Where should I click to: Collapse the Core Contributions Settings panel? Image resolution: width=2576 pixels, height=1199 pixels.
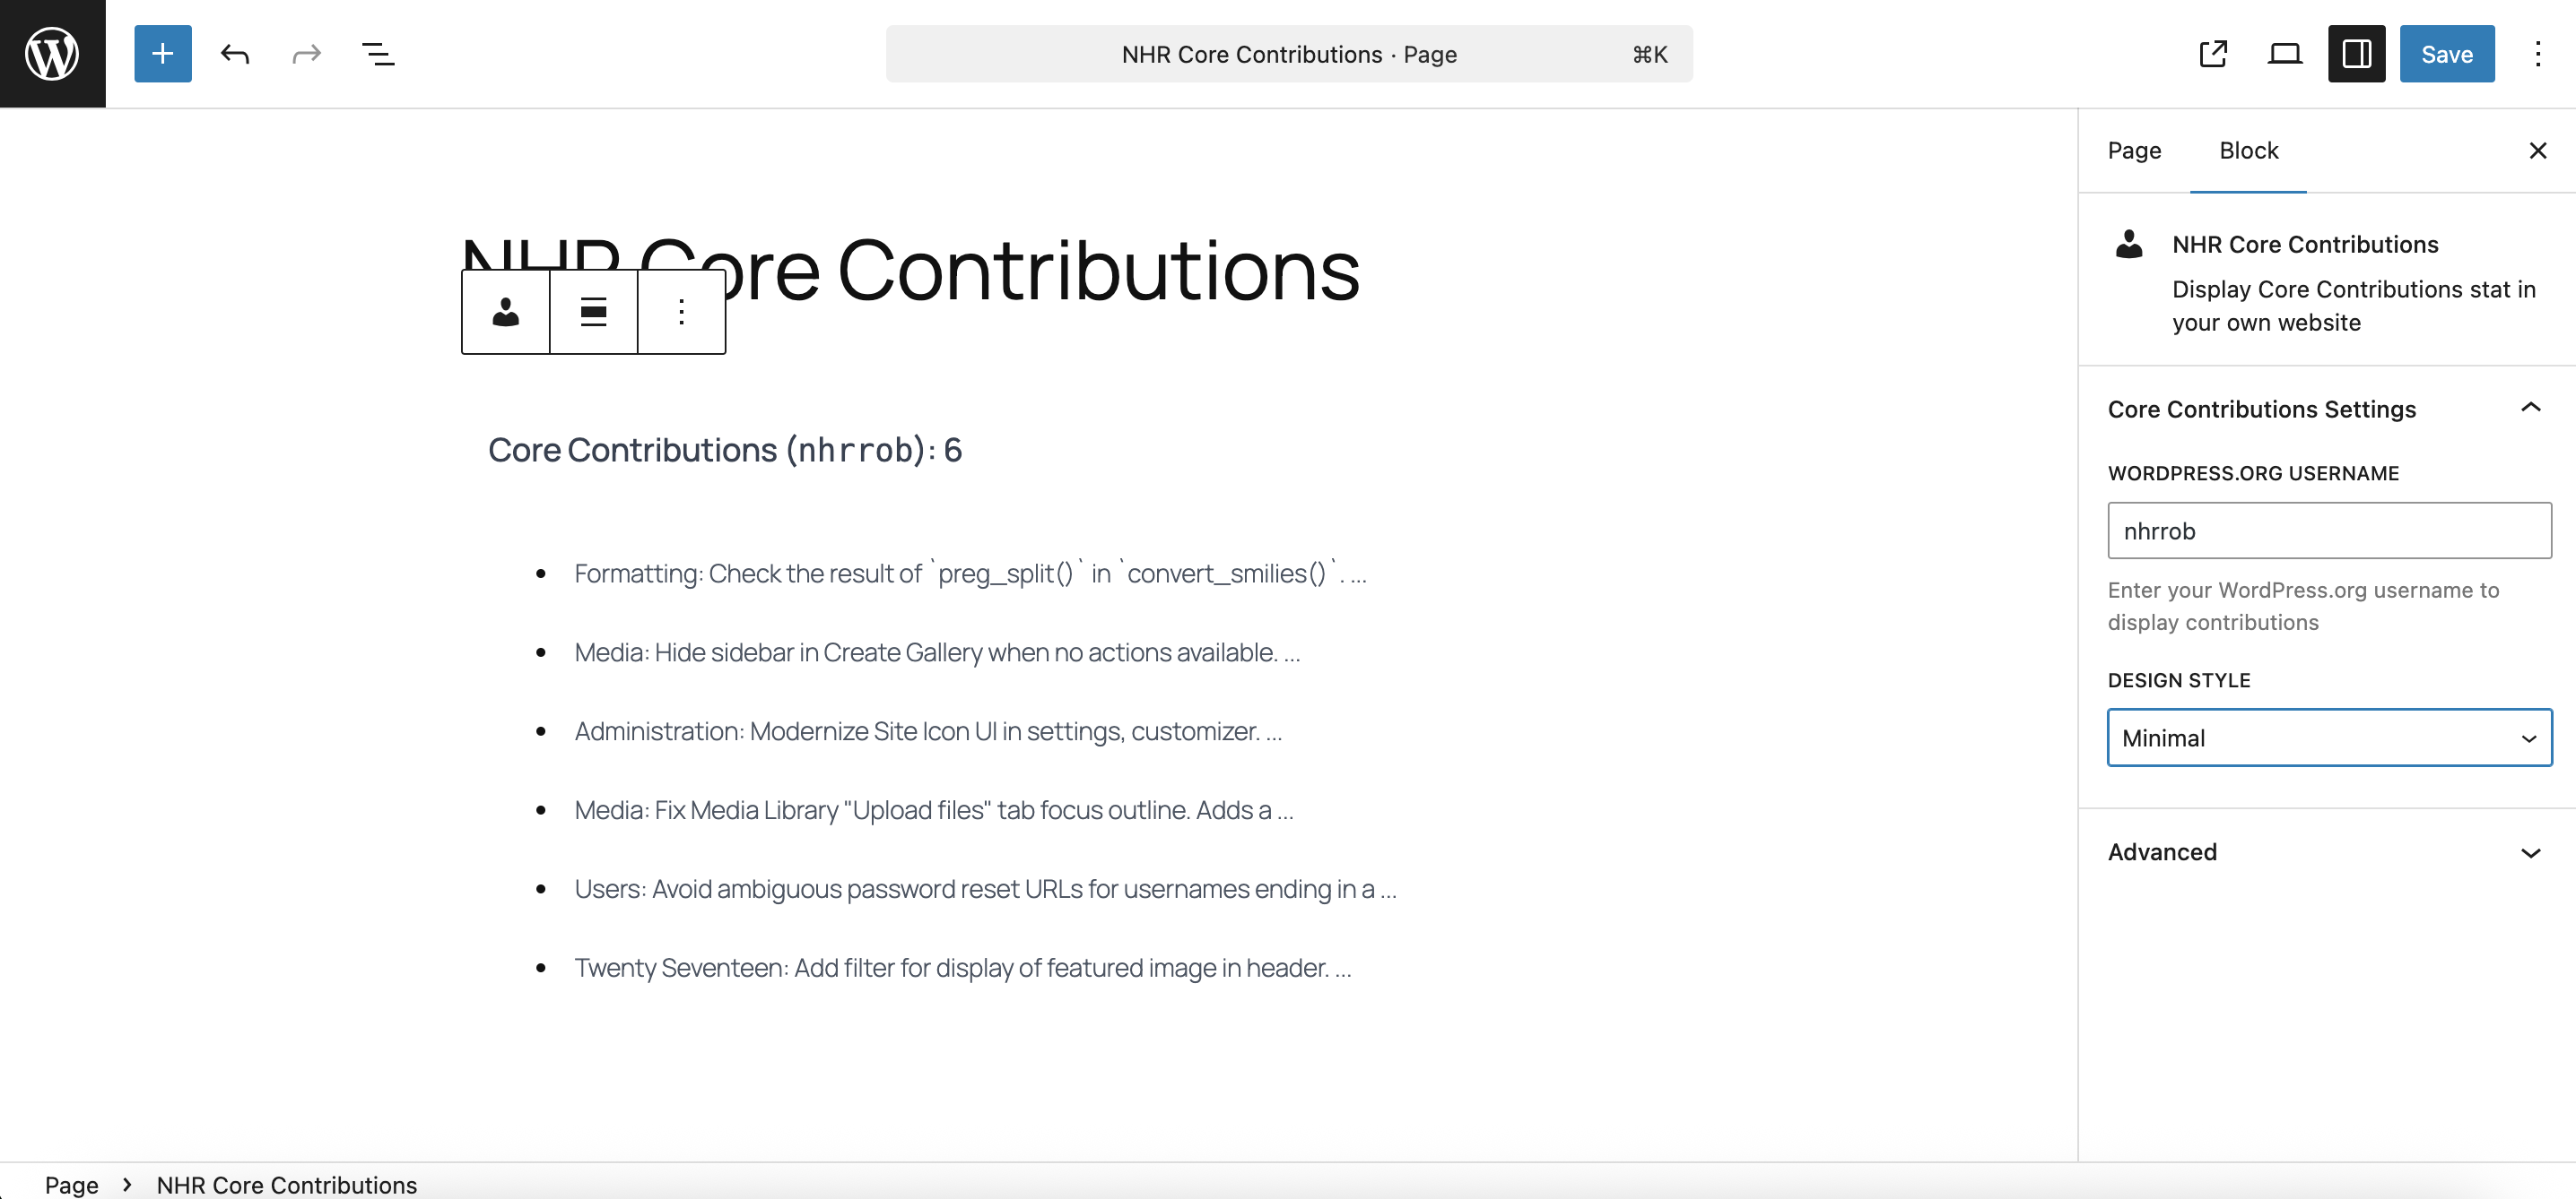point(2326,409)
